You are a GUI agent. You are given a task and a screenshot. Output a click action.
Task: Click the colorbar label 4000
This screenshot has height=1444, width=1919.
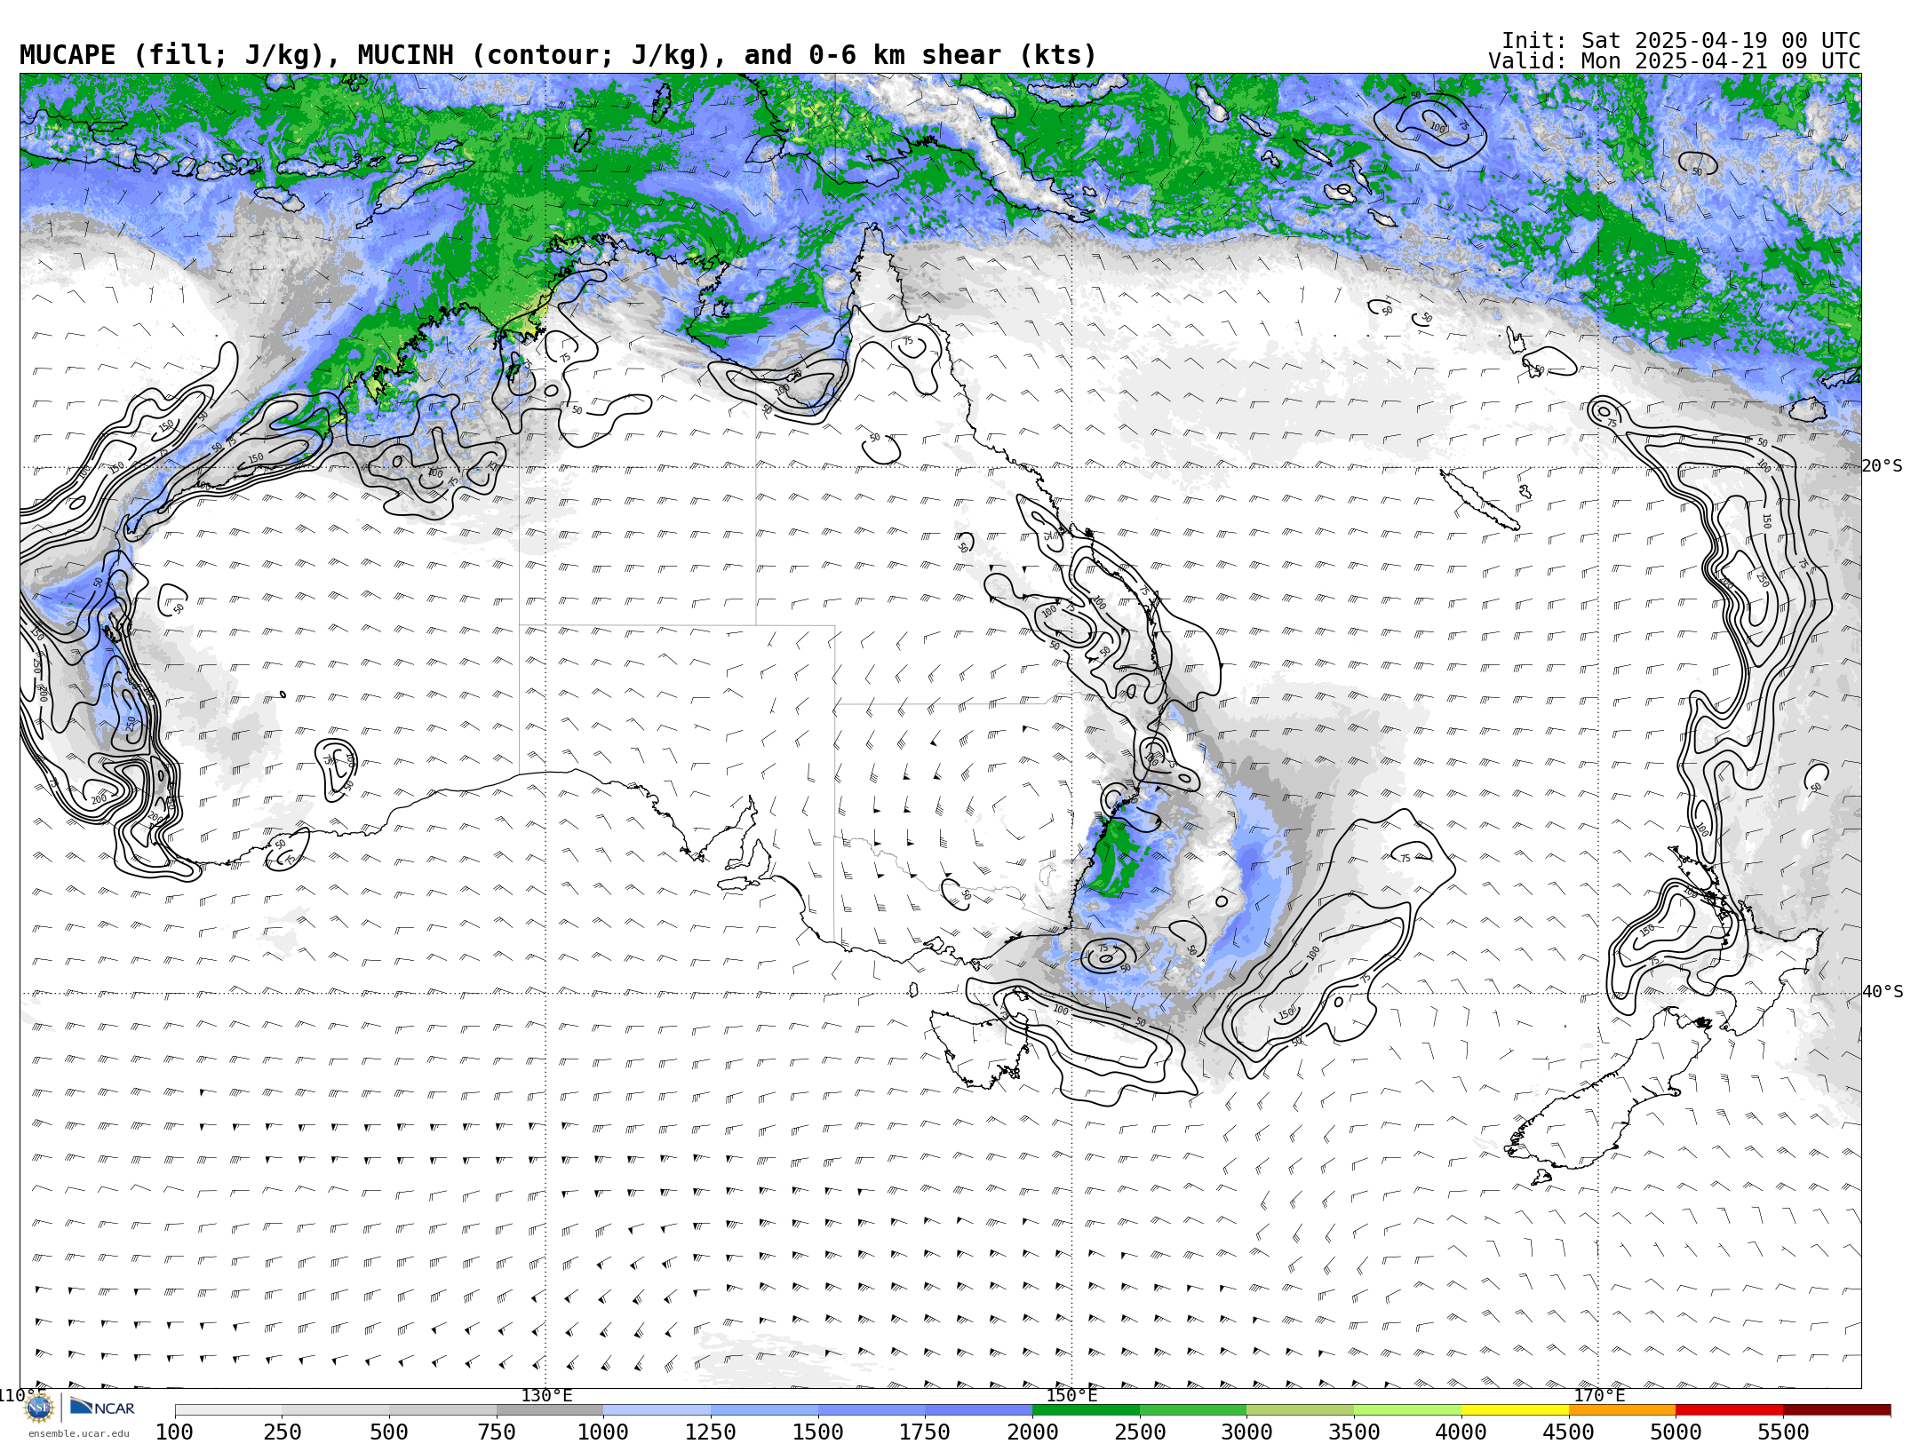(1461, 1432)
